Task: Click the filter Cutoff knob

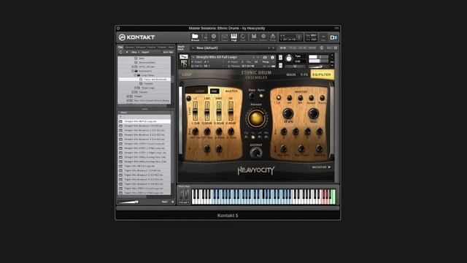Action: point(287,113)
